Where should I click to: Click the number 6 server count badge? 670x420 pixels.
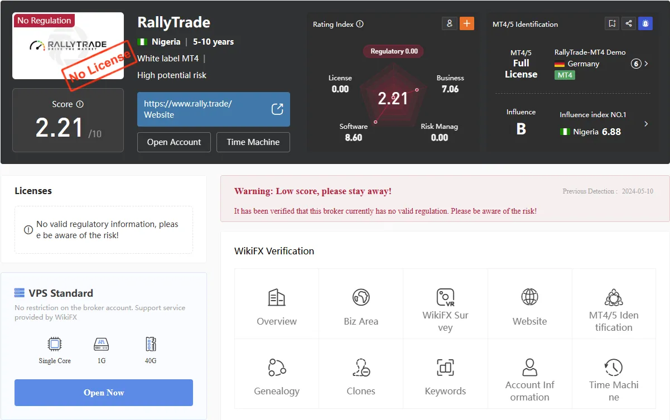(636, 64)
